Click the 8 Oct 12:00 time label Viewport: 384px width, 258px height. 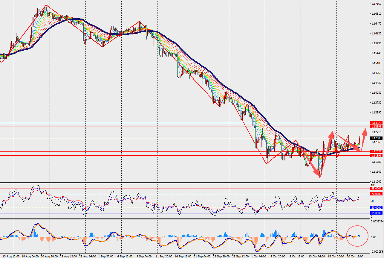point(297,257)
